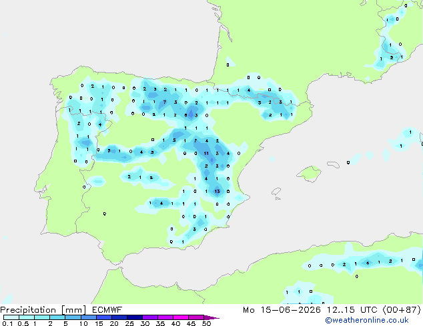This screenshot has width=423, height=326.
Task: Click the legend label '35'
Action: 160,323
